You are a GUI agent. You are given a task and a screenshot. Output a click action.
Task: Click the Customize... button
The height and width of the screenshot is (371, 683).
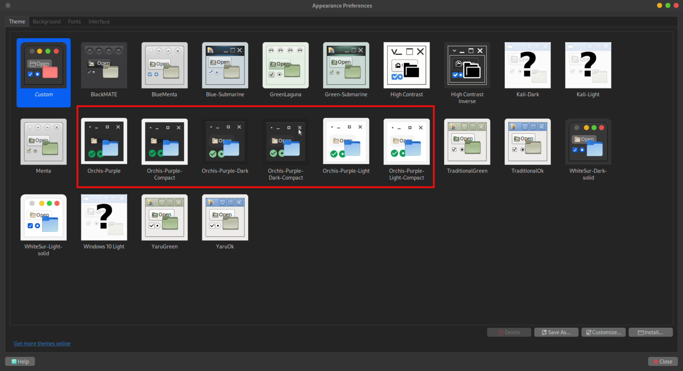603,332
